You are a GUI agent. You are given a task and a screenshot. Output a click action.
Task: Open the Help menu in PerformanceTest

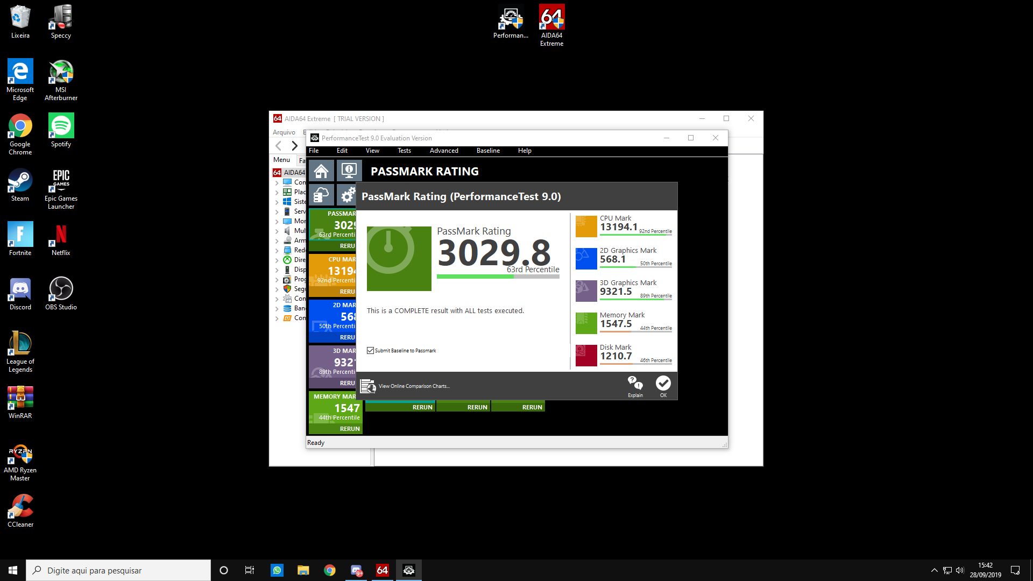tap(525, 151)
